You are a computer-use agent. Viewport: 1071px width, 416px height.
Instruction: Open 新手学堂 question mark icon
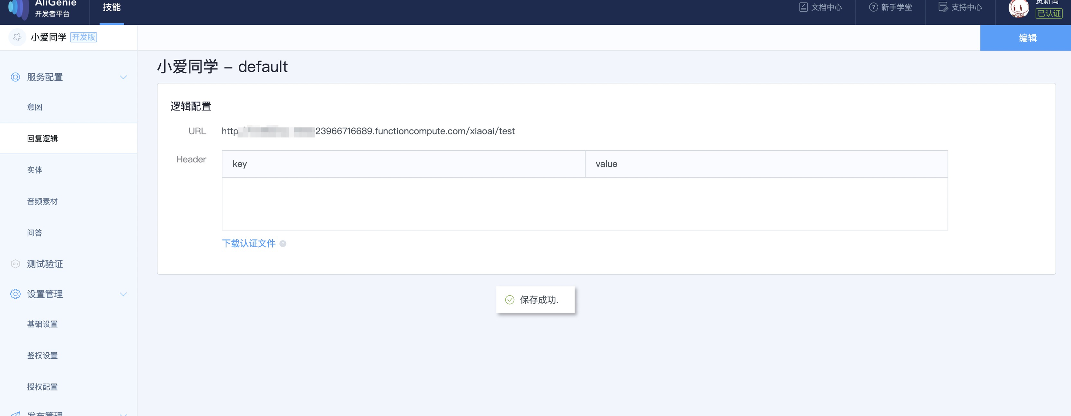(x=873, y=7)
